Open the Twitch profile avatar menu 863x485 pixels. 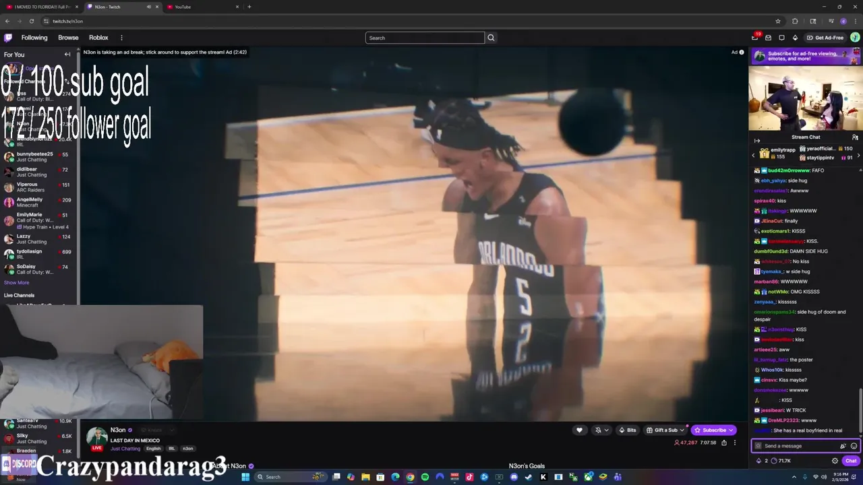(x=855, y=38)
